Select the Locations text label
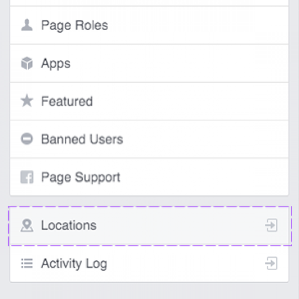299x299 pixels. coord(69,225)
